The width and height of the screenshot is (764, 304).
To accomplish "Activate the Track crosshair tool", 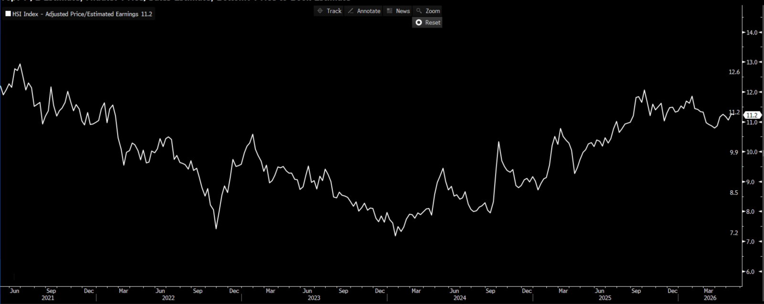I will click(329, 11).
